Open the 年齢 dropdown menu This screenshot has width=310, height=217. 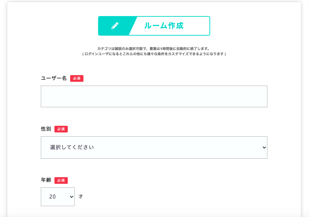click(x=58, y=197)
